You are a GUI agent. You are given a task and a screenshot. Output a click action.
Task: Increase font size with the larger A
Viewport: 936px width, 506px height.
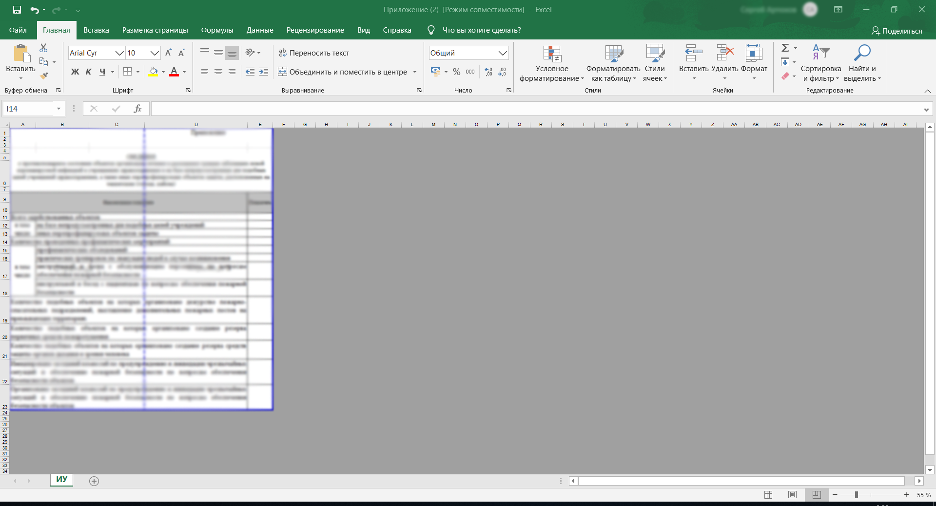tap(168, 53)
